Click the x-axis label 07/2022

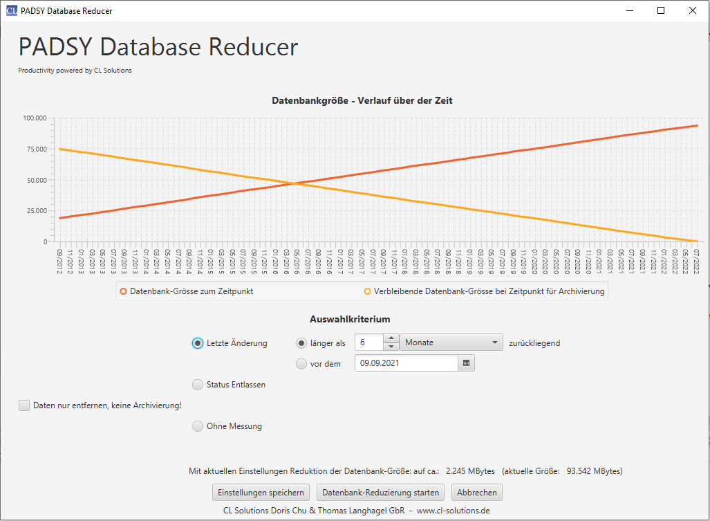pos(696,262)
